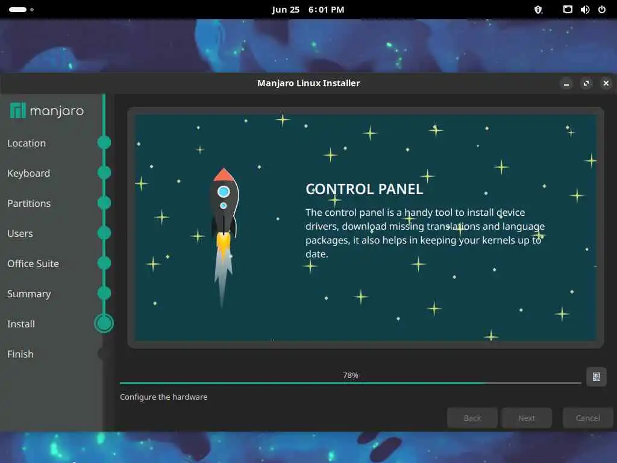The image size is (617, 463).
Task: Close the Manjaro Linux Installer window
Action: (606, 83)
